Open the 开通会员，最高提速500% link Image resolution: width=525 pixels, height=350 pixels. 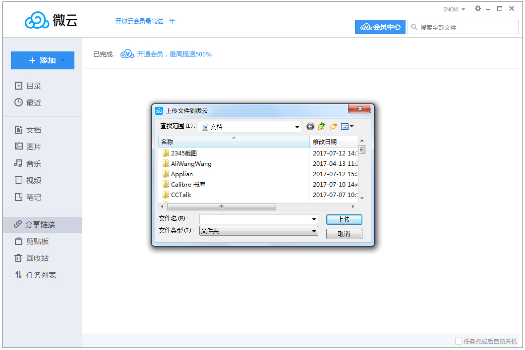174,54
